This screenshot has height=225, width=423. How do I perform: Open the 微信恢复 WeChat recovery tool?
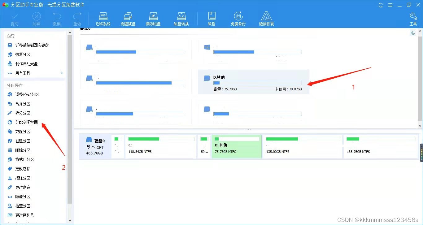266,19
